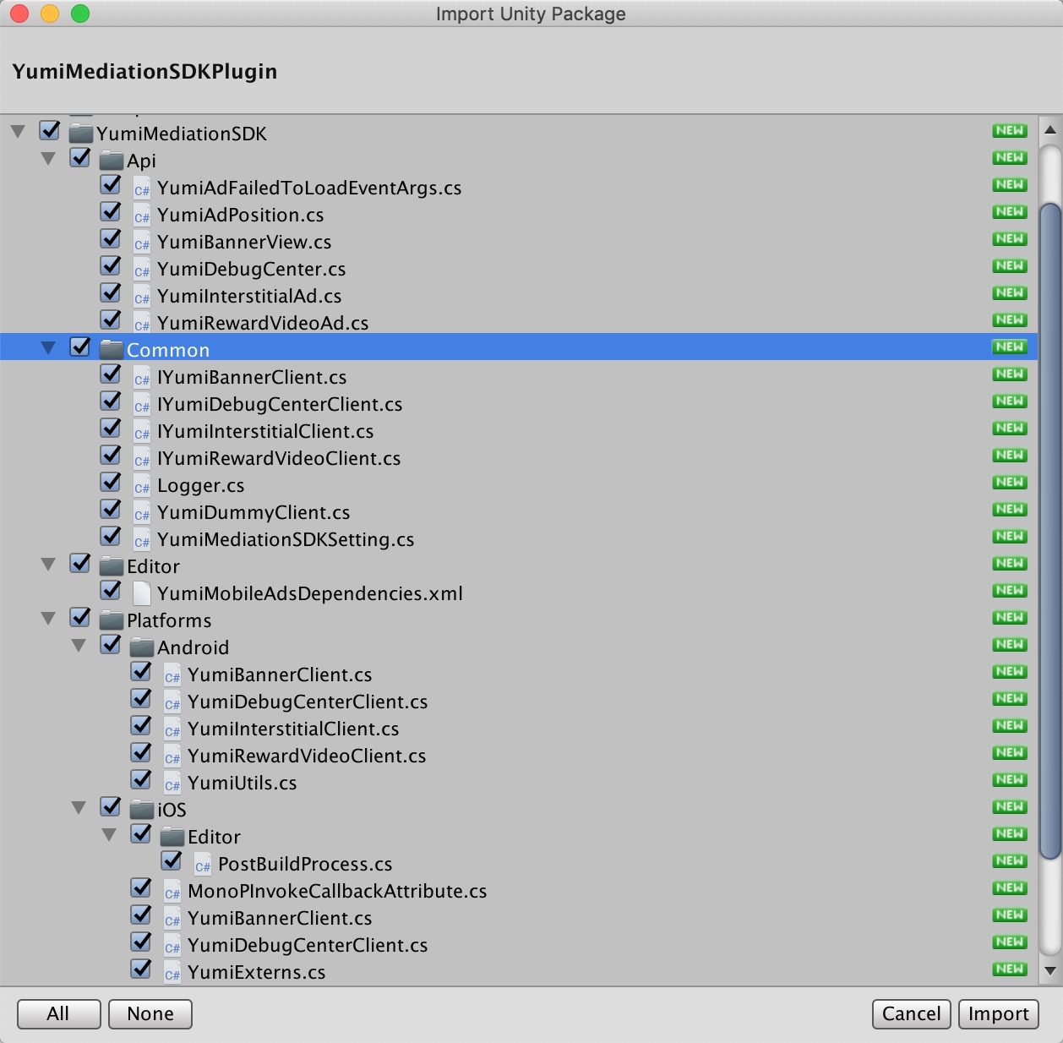Click the iOS folder icon
Image resolution: width=1063 pixels, height=1043 pixels.
tap(142, 810)
